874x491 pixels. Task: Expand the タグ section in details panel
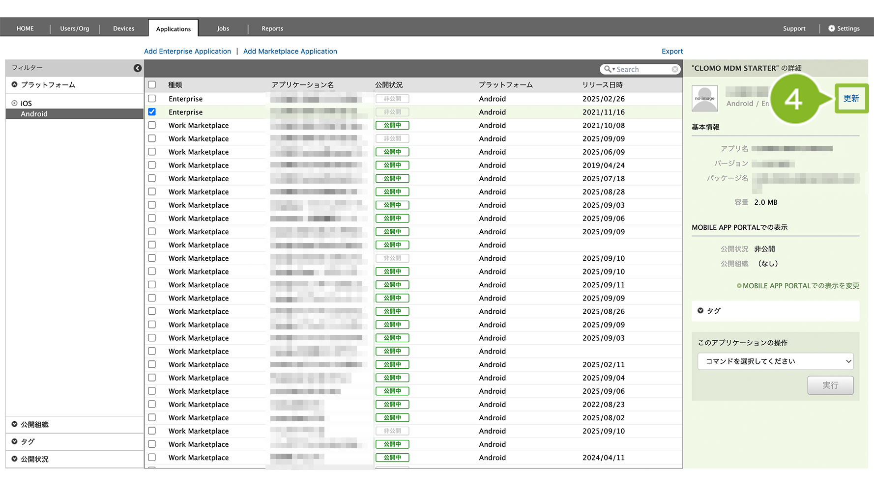tap(701, 311)
